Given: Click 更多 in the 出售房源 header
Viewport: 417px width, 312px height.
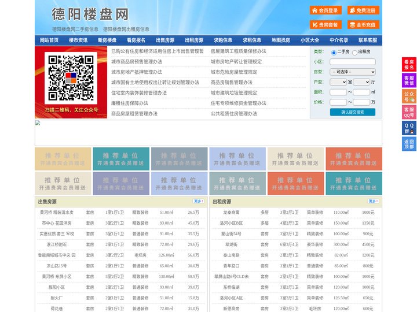Looking at the screenshot, I should pyautogui.click(x=199, y=201).
